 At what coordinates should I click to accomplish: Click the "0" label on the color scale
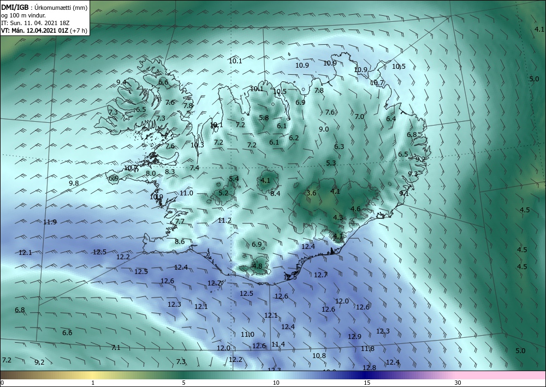coord(2,383)
